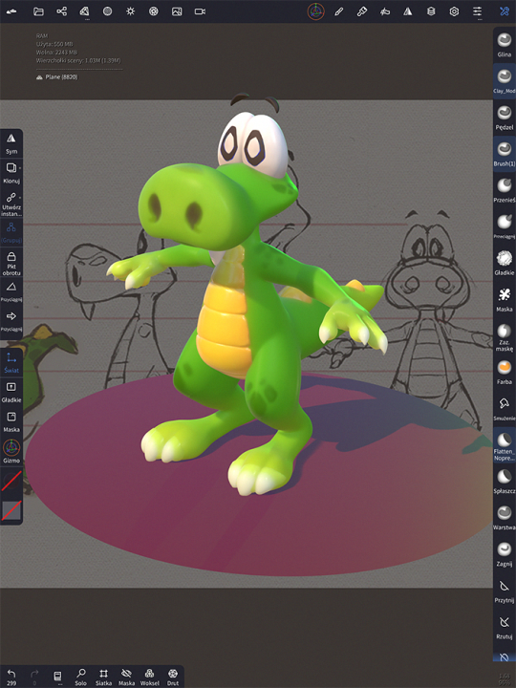The image size is (516, 688).
Task: Select the Spłaszcz flatten tool
Action: click(x=505, y=482)
